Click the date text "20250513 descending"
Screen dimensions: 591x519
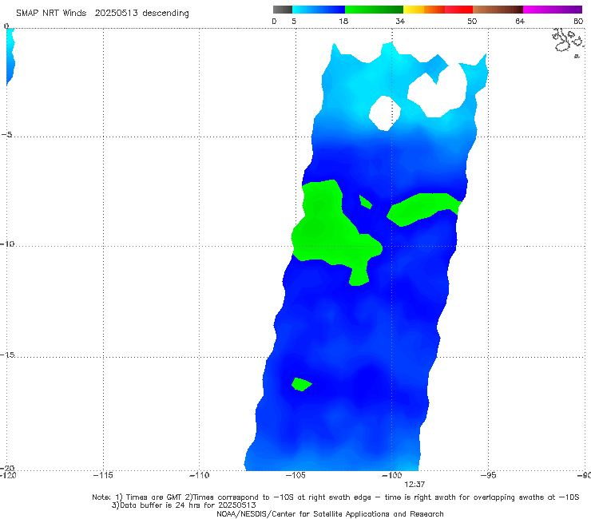tap(141, 14)
